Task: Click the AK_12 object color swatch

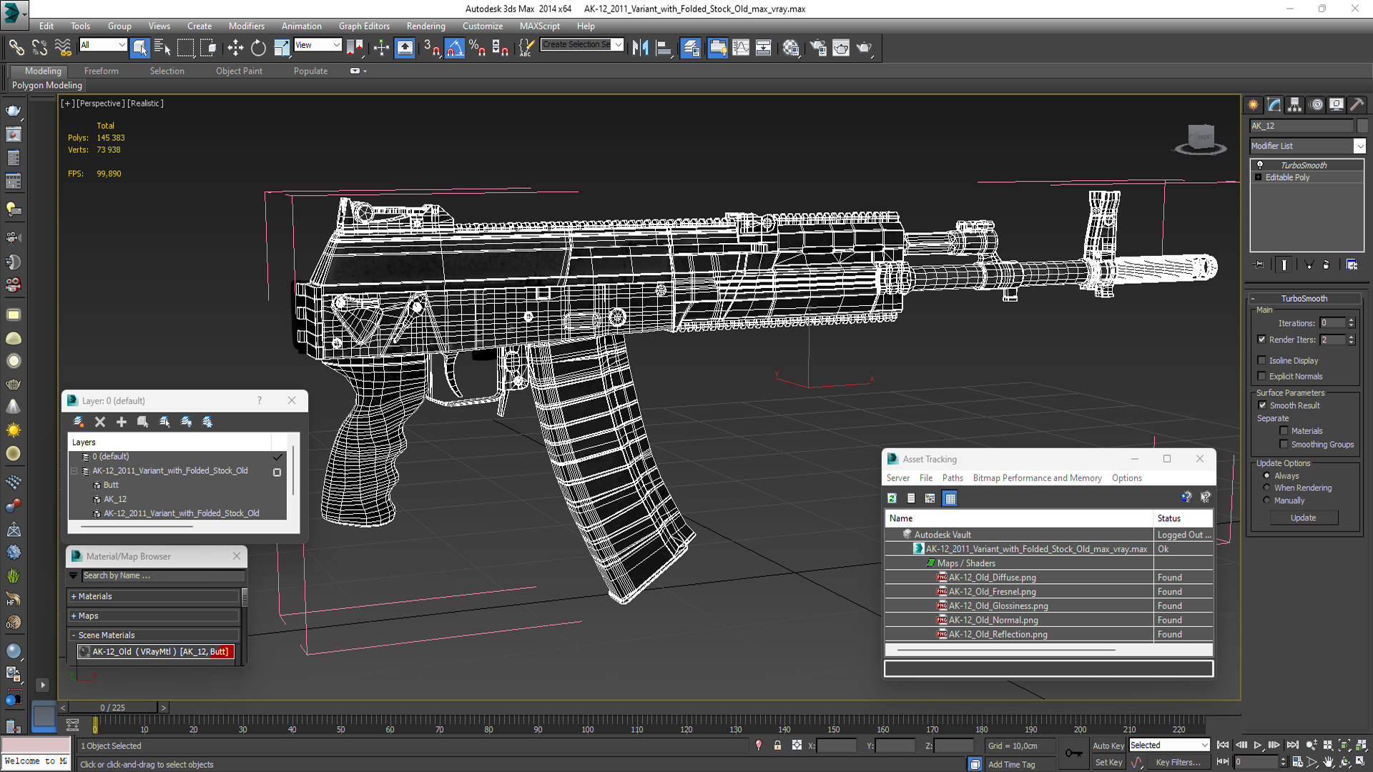Action: 1362,125
